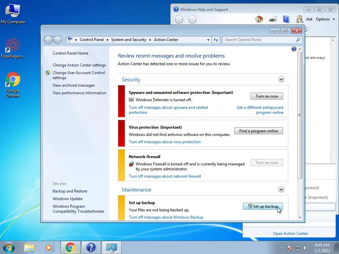339x254 pixels.
Task: Open Control Panel Home link
Action: point(71,53)
